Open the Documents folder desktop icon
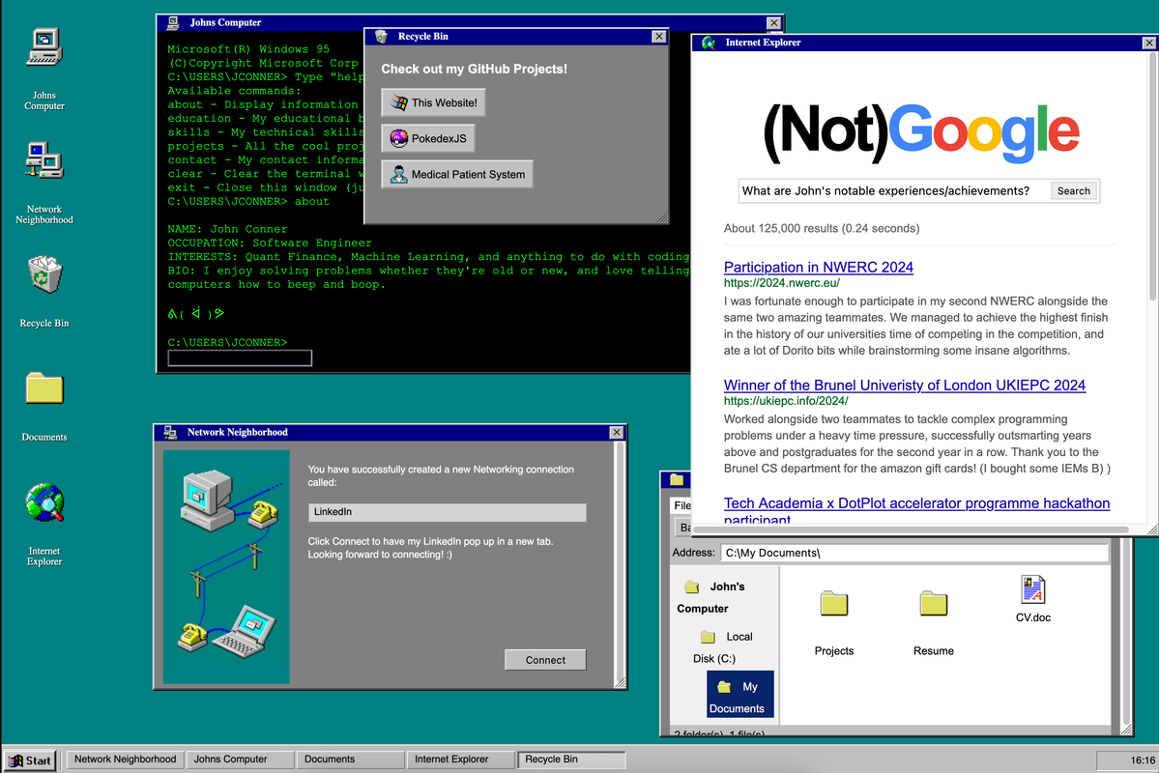The image size is (1159, 773). (x=44, y=407)
